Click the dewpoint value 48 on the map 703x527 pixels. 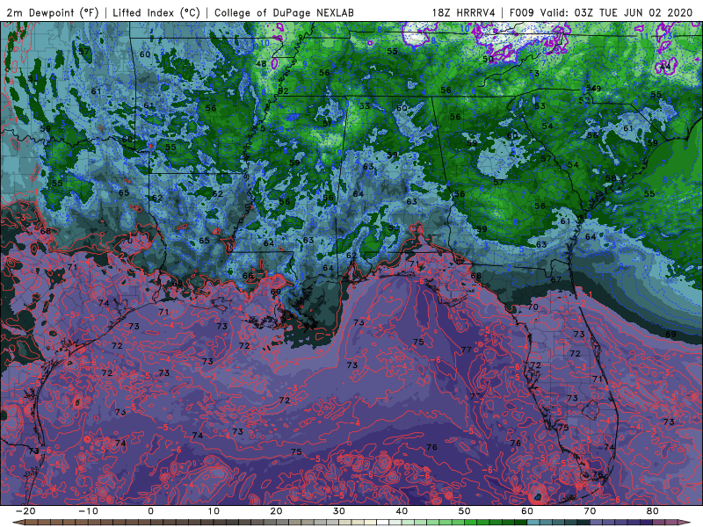(261, 63)
